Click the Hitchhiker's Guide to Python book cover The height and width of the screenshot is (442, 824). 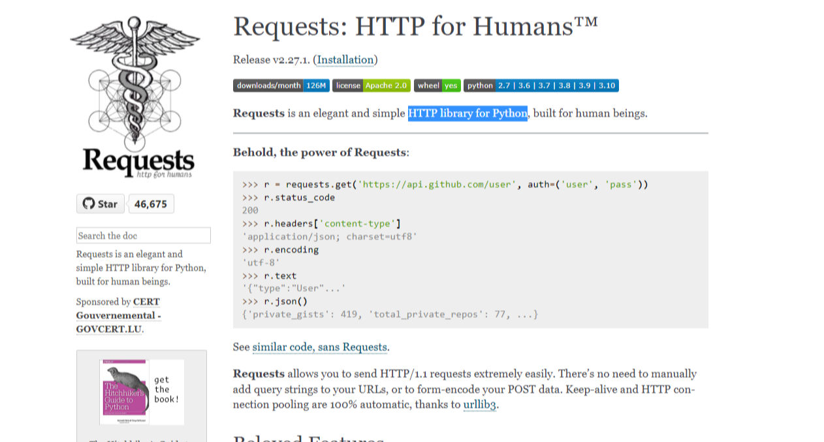point(124,392)
